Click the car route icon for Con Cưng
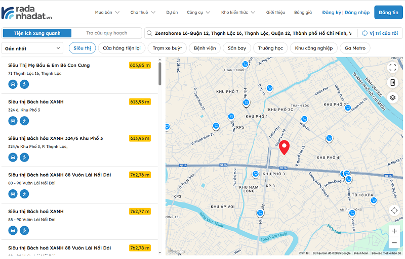 pos(13,84)
